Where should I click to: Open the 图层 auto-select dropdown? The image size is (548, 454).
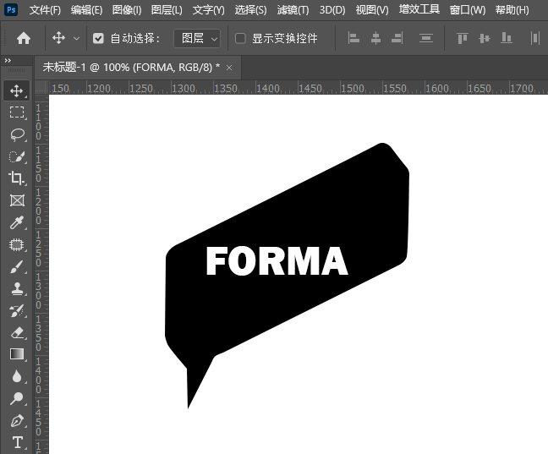click(x=196, y=39)
